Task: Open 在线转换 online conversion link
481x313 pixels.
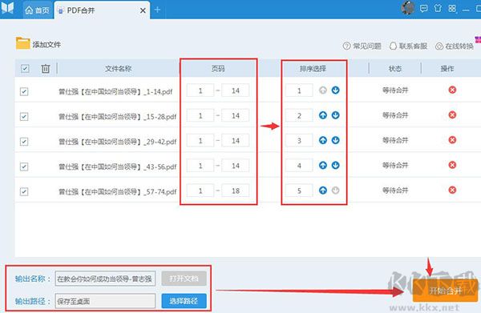Action: [455, 46]
